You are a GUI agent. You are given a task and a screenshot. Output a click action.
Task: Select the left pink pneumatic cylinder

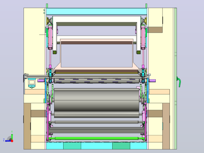point(50,37)
